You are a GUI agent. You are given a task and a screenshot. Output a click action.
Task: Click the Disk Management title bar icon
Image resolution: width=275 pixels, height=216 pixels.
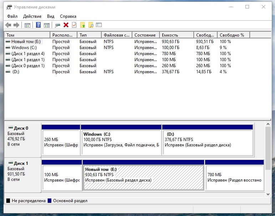(9, 7)
